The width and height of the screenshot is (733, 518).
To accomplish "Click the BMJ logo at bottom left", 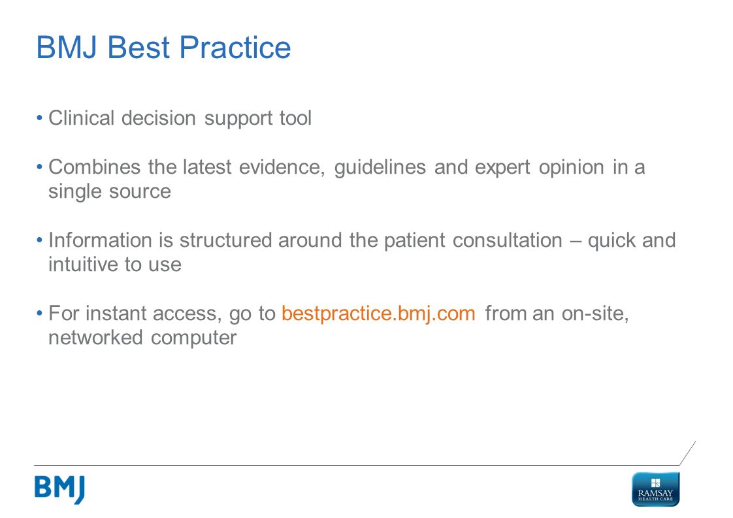I will coord(60,490).
